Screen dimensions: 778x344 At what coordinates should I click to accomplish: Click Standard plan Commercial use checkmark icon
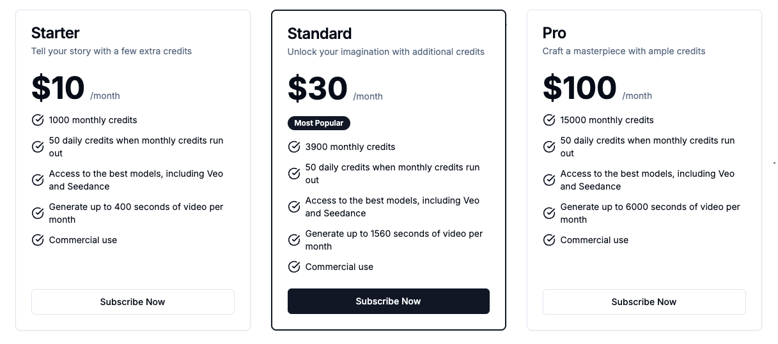[x=294, y=267]
